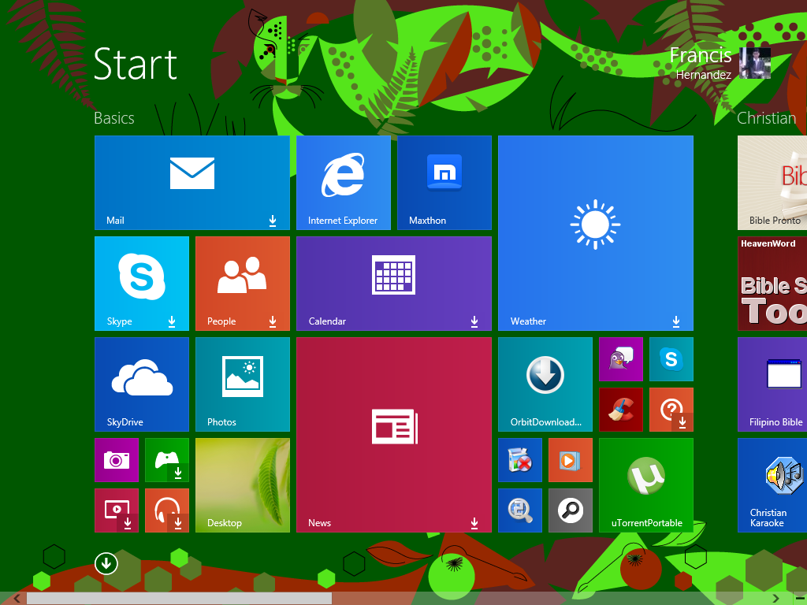Launch the labeled Skype tile beside People
The image size is (807, 605).
pos(142,284)
